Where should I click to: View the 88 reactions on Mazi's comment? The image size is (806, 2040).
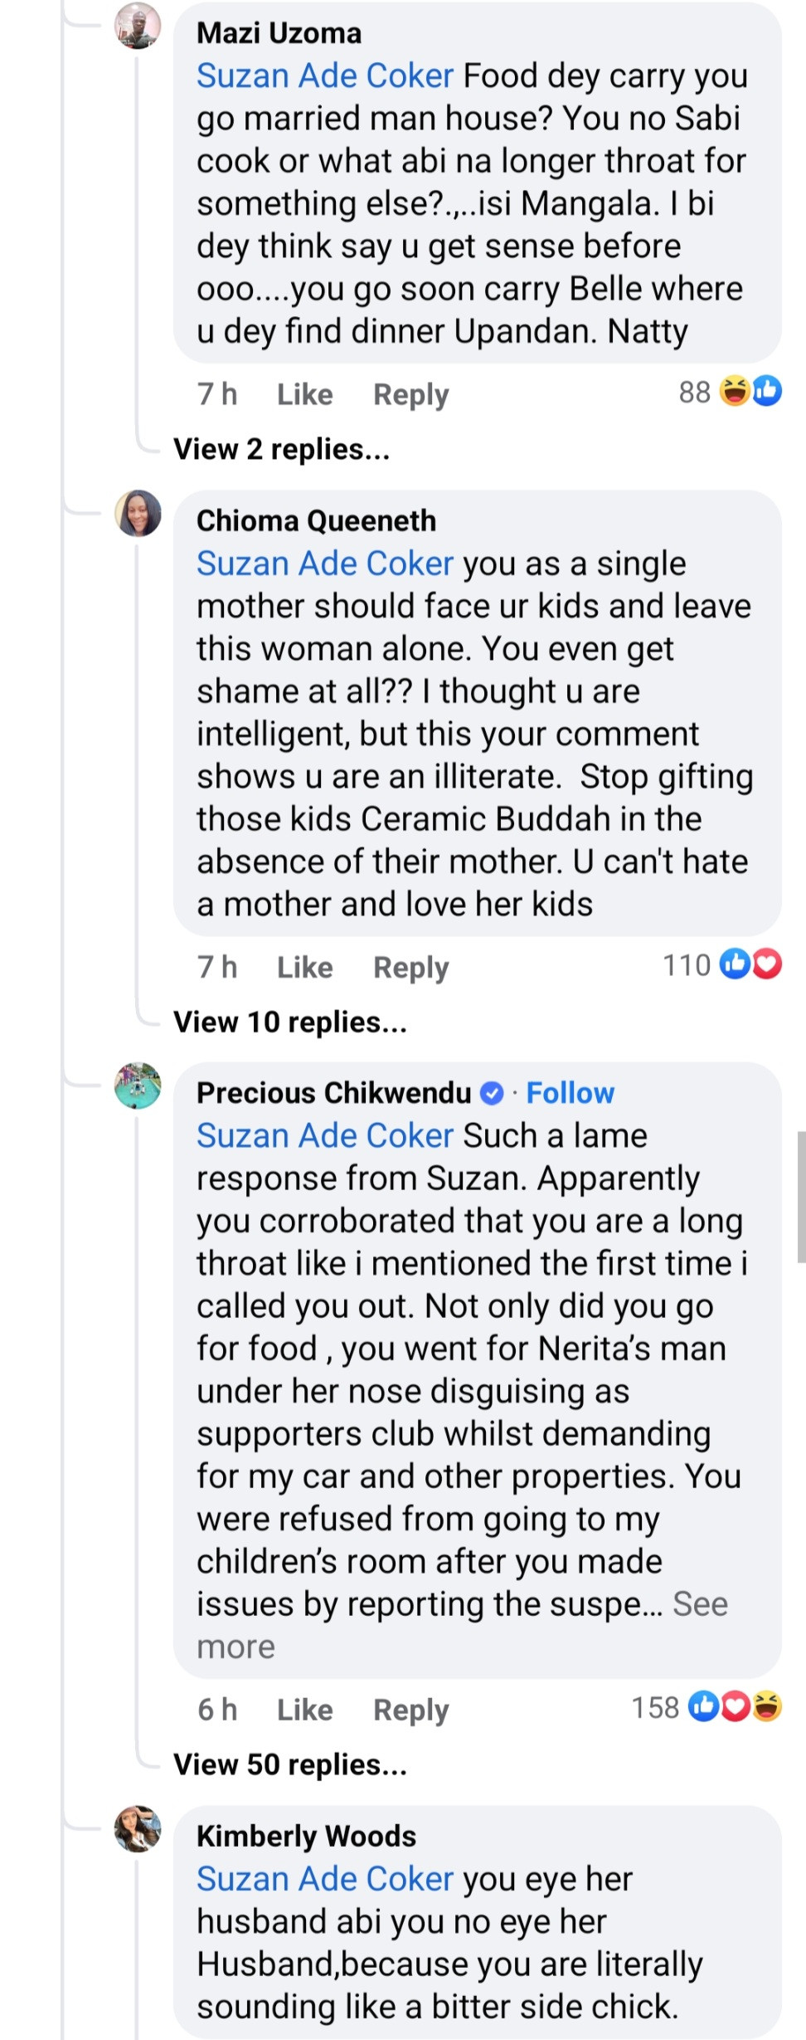pyautogui.click(x=730, y=391)
